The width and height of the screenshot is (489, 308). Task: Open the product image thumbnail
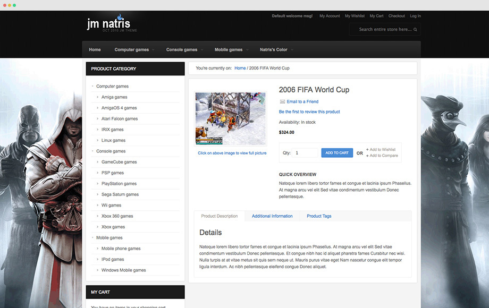[x=231, y=118]
